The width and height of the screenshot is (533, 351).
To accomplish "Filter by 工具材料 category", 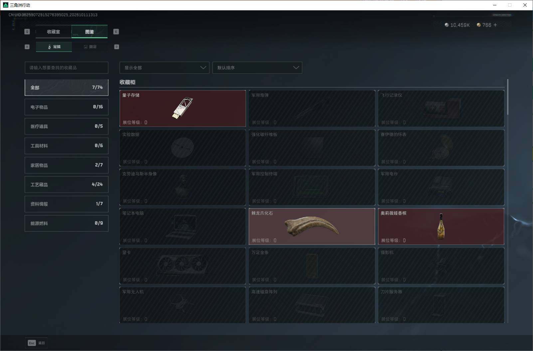I will (x=67, y=146).
